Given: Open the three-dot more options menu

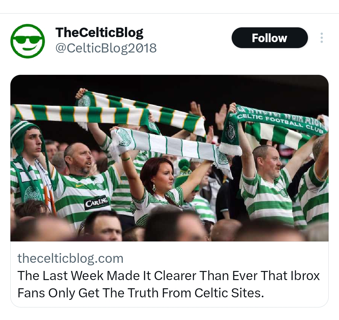Looking at the screenshot, I should 322,38.
